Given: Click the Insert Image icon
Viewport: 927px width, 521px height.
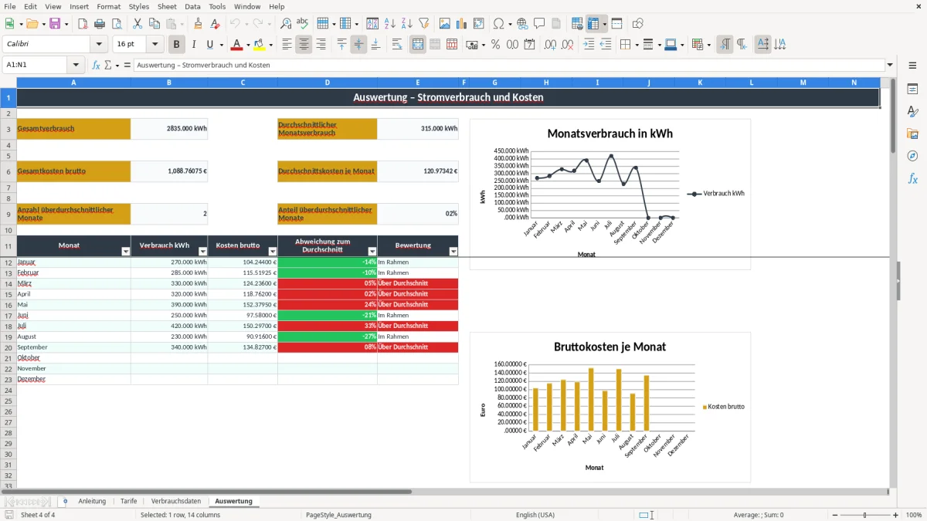Looking at the screenshot, I should (445, 24).
